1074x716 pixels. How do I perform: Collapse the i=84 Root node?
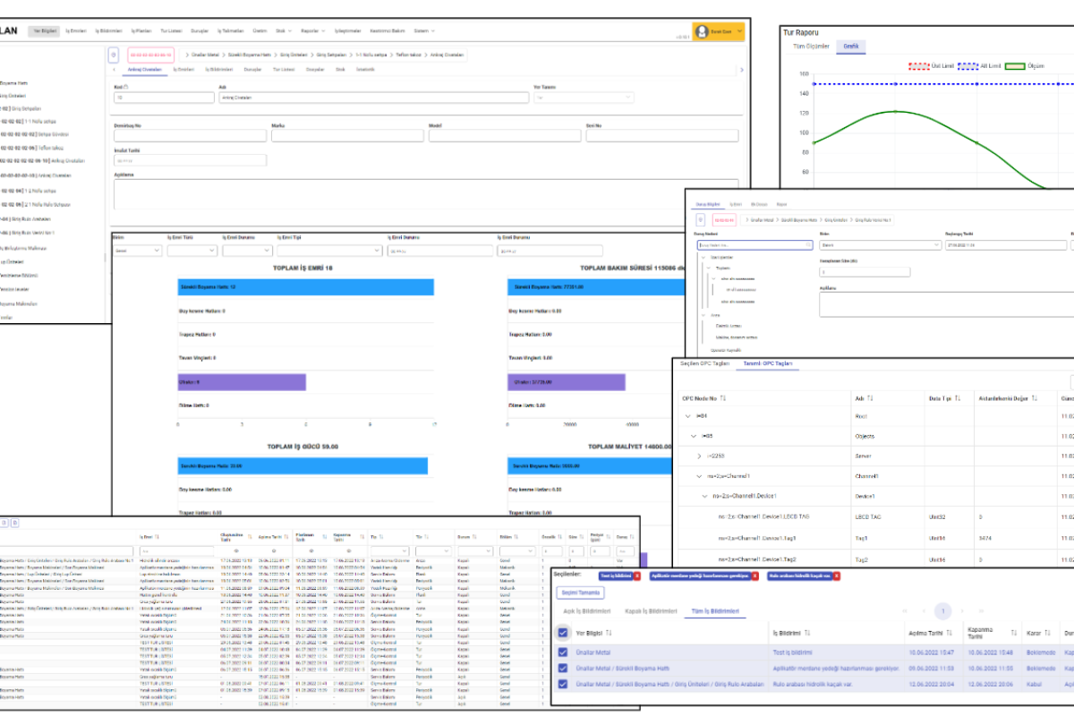pos(687,416)
